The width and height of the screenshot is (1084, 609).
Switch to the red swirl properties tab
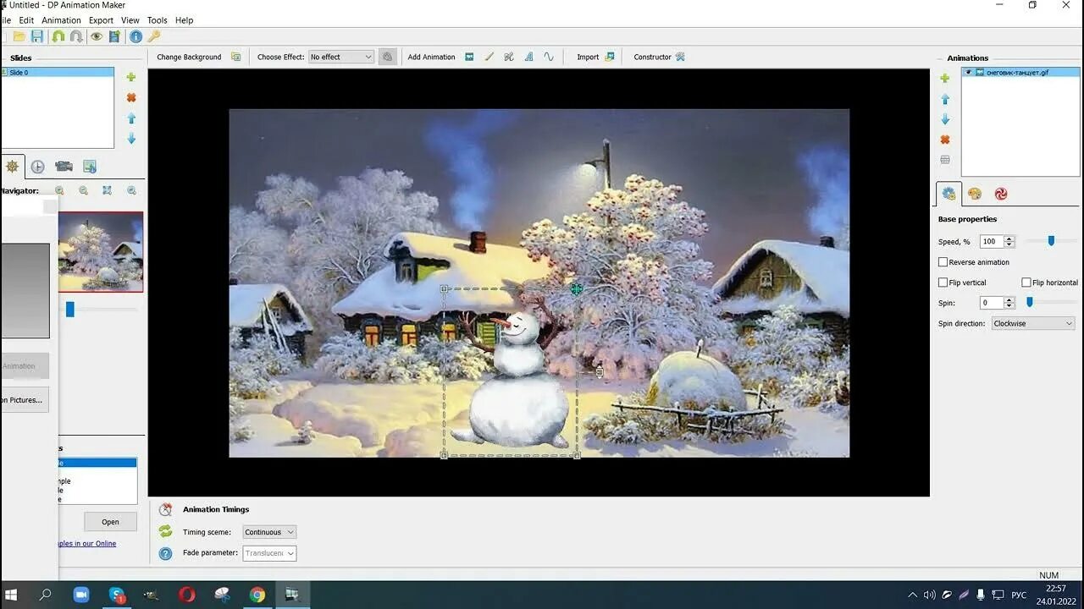pyautogui.click(x=1001, y=194)
